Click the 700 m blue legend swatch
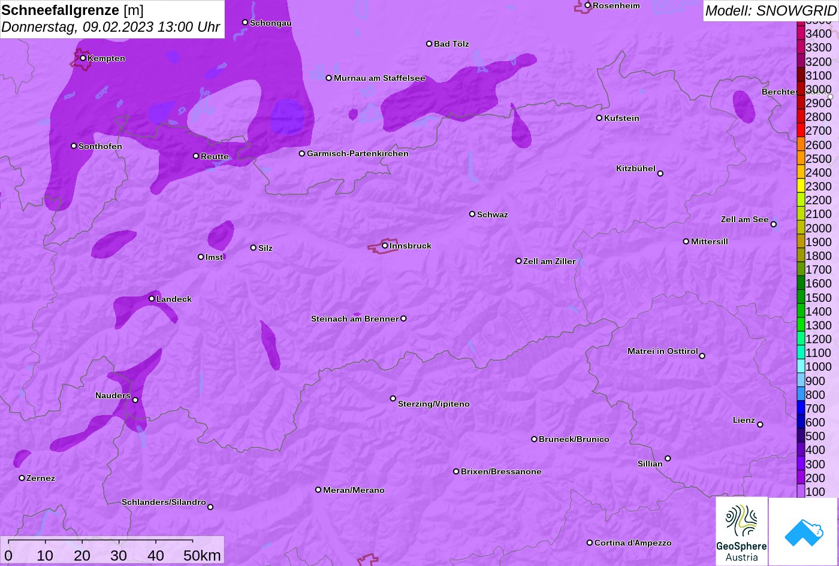Image resolution: width=839 pixels, height=566 pixels. [801, 408]
